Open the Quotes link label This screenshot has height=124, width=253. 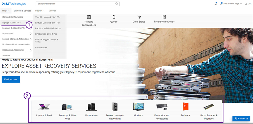(x=114, y=22)
